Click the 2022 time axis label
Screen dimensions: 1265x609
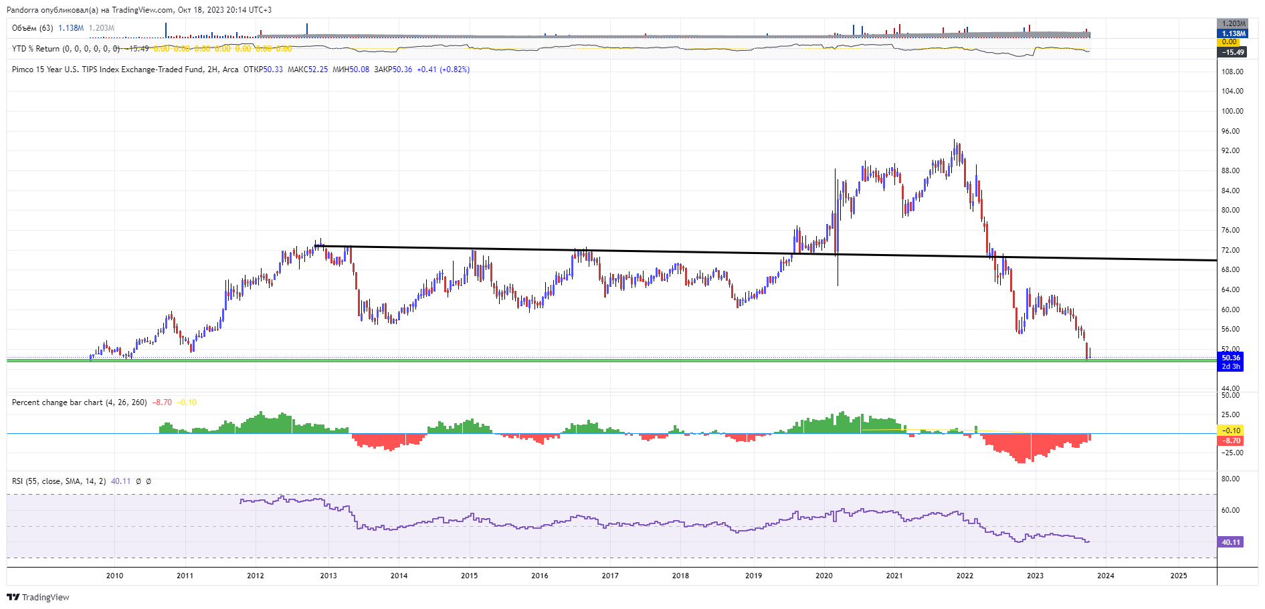point(965,576)
